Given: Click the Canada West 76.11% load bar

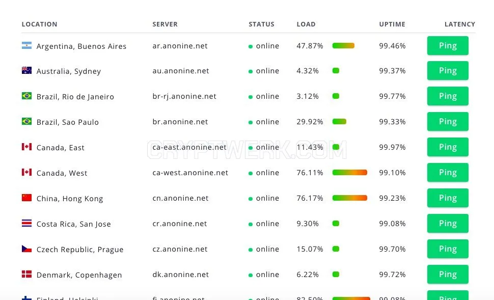Looking at the screenshot, I should (350, 172).
